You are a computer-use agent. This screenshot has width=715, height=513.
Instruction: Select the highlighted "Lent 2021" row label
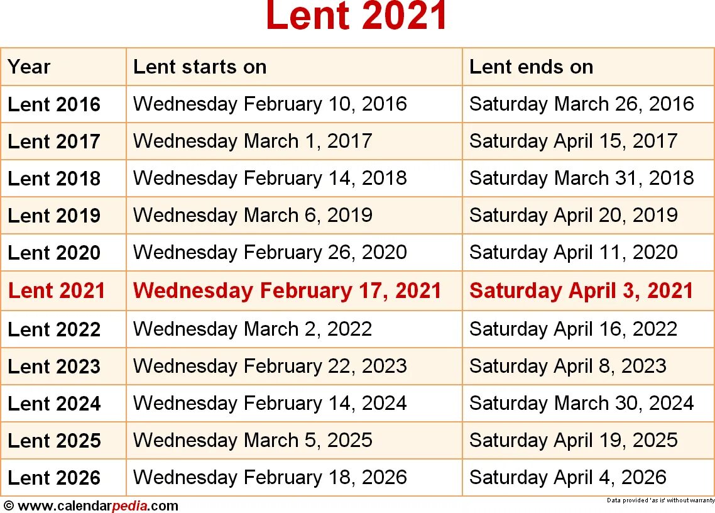pos(57,290)
